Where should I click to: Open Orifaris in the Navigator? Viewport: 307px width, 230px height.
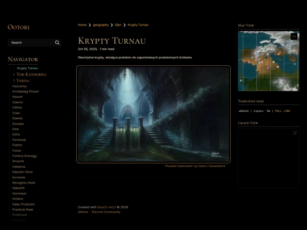click(x=18, y=199)
